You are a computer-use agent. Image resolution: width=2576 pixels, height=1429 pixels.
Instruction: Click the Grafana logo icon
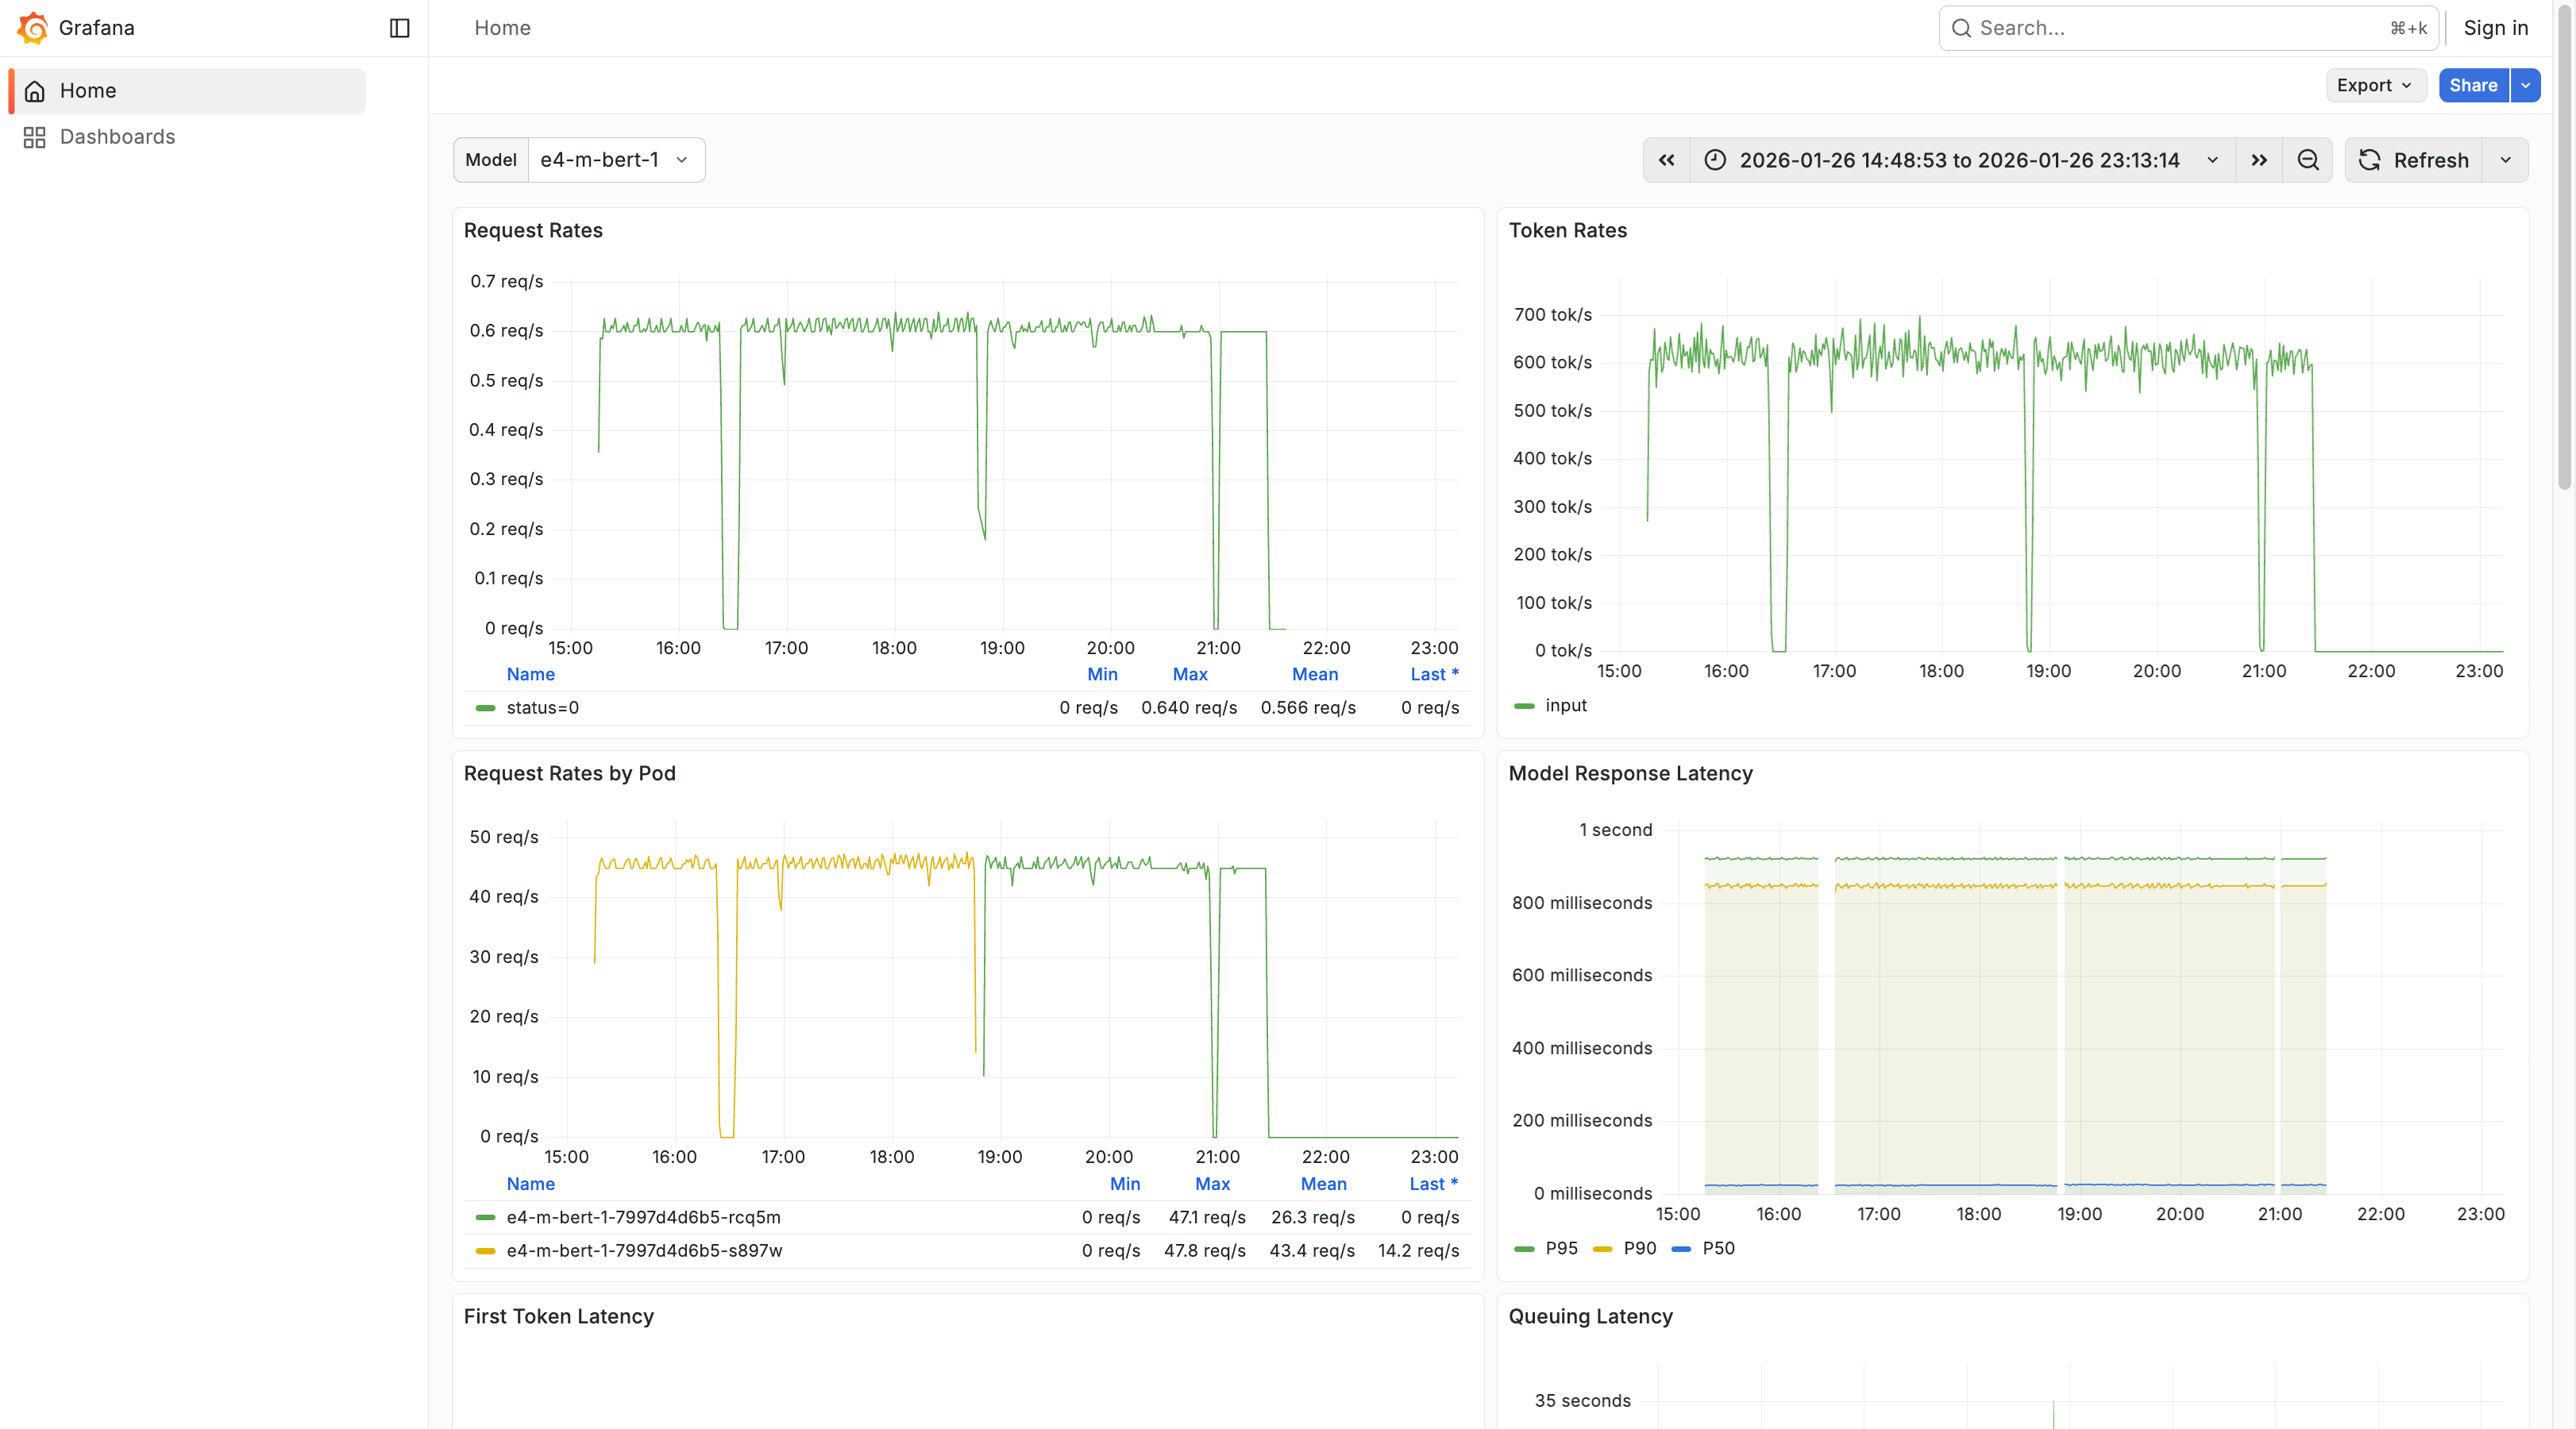[32, 28]
